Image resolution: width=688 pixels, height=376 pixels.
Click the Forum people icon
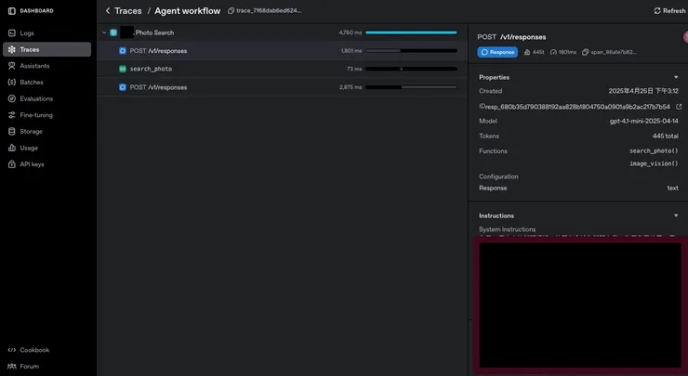coord(12,367)
